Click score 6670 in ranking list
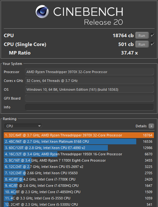The image size is (158, 207). pyautogui.click(x=149, y=154)
